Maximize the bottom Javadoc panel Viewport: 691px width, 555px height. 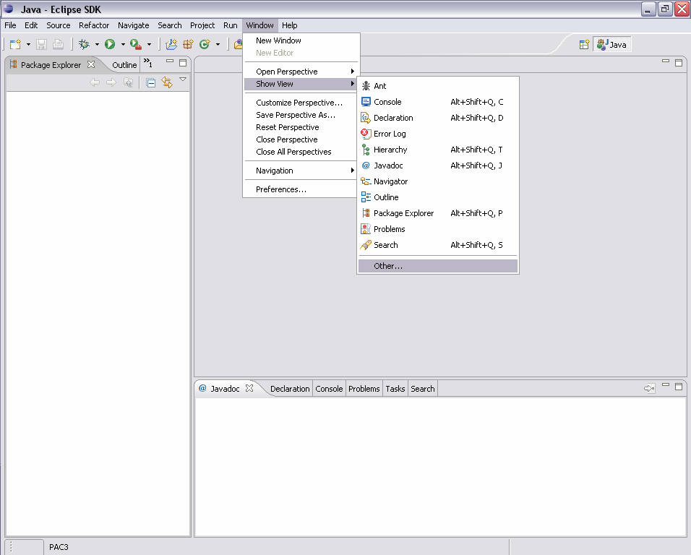pos(679,387)
